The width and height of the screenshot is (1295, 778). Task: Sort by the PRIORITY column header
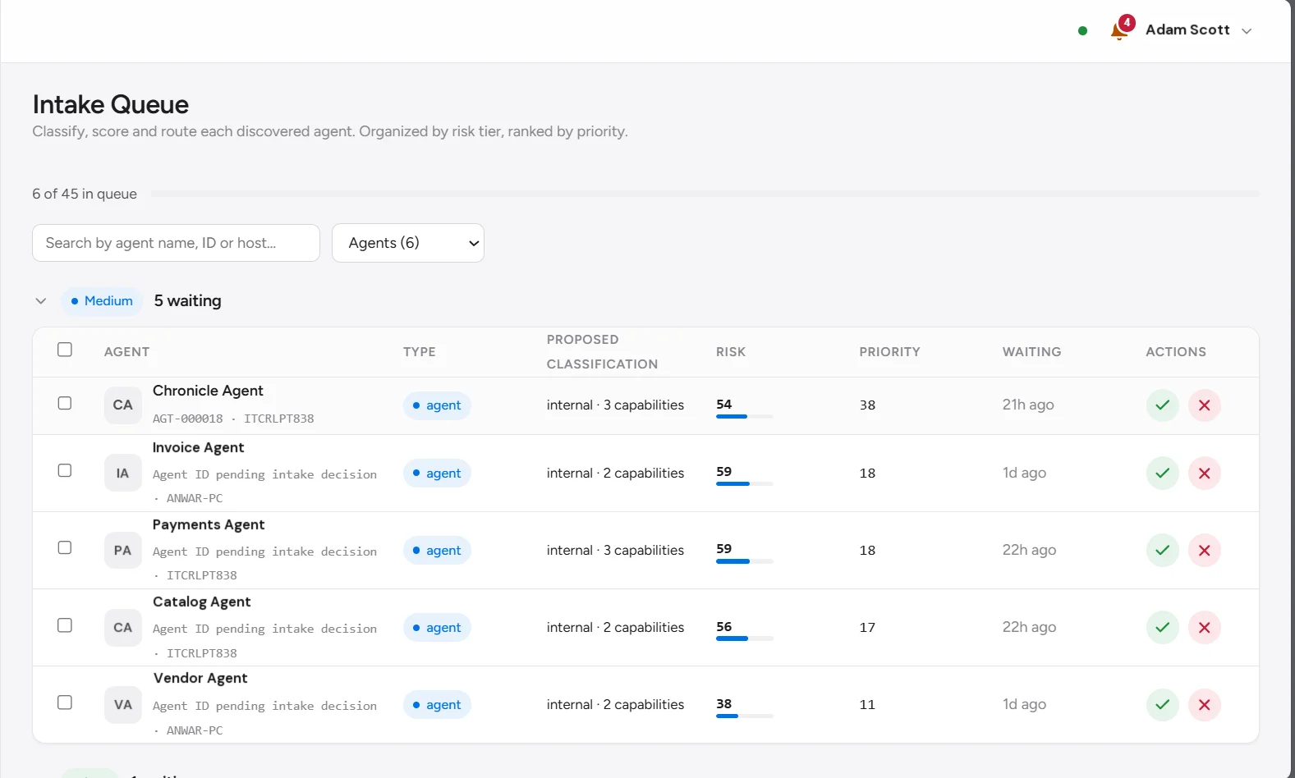point(889,352)
